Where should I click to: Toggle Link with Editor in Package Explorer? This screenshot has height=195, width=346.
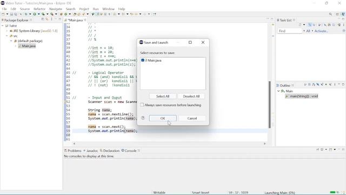pyautogui.click(x=47, y=19)
